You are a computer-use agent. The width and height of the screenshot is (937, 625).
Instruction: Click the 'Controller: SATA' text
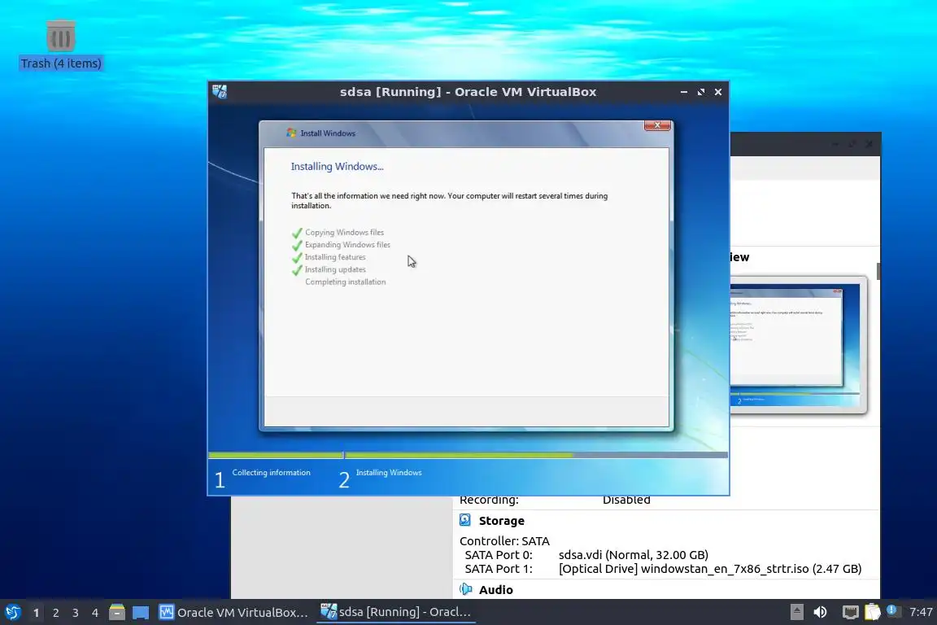point(504,541)
